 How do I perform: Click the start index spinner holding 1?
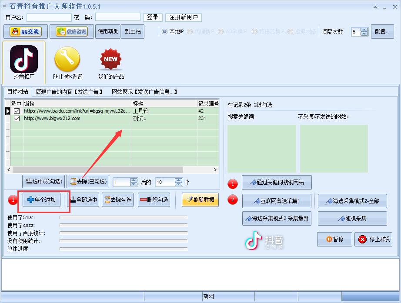(125, 182)
